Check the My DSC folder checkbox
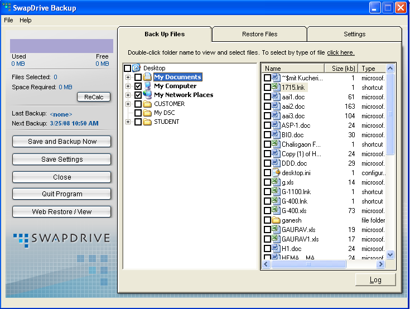410x309 pixels. tap(138, 113)
